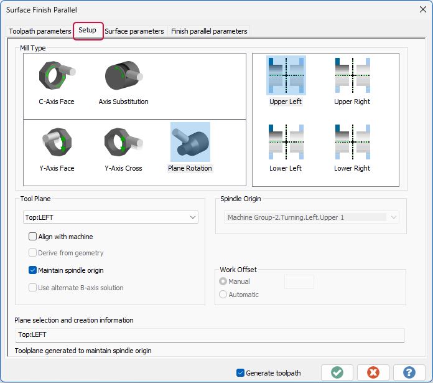Choose the Plane Rotation mill type
The image size is (433, 383).
(x=190, y=148)
